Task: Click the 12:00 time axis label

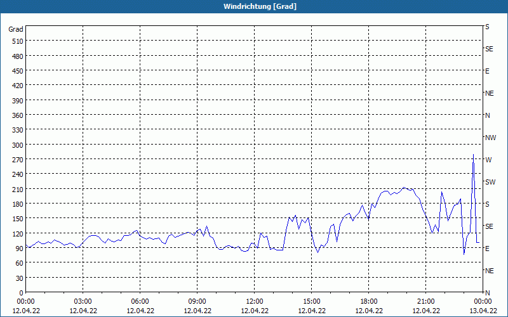Action: [255, 302]
